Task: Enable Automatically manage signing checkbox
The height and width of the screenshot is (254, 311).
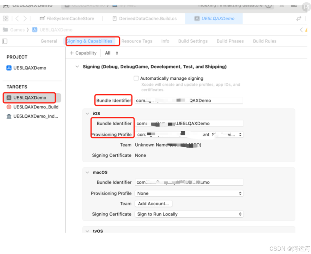Action: [x=136, y=78]
